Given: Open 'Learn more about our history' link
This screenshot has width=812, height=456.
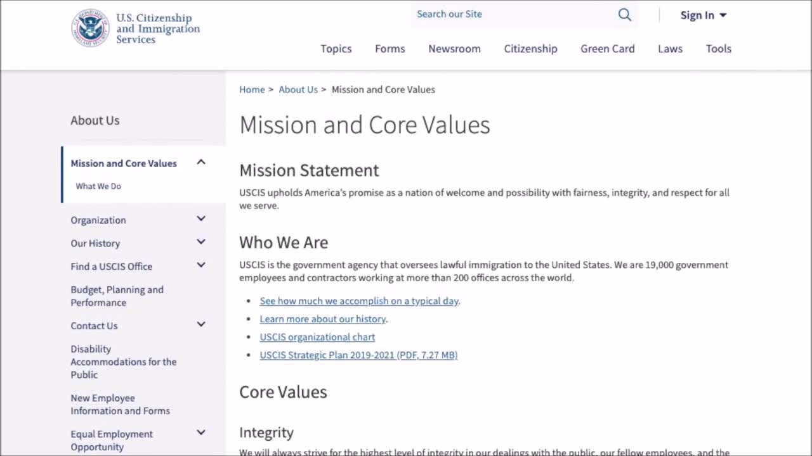Looking at the screenshot, I should 322,319.
